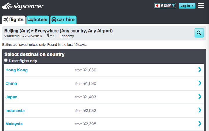
Task: Click the Beijing to Everywhere route summary
Action: point(58,31)
